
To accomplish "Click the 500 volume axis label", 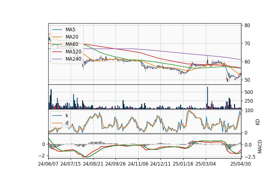I will click(249, 92).
